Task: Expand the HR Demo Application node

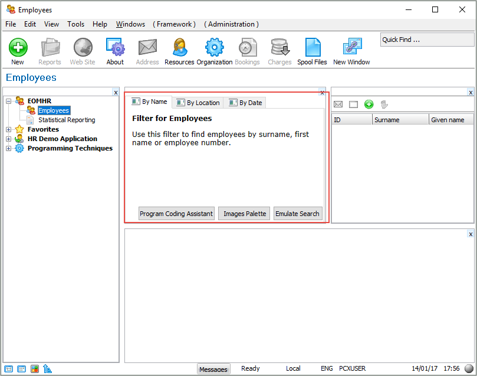Action: point(9,139)
